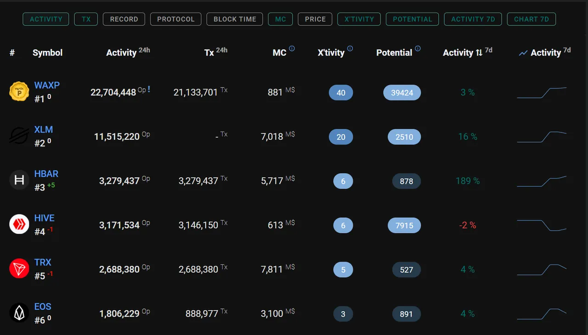Click the WAXP gold coin logo
The height and width of the screenshot is (335, 588).
tap(19, 91)
